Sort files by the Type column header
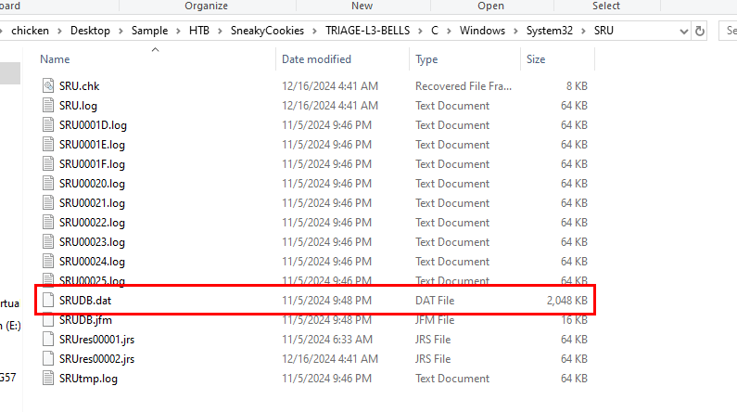 click(426, 59)
